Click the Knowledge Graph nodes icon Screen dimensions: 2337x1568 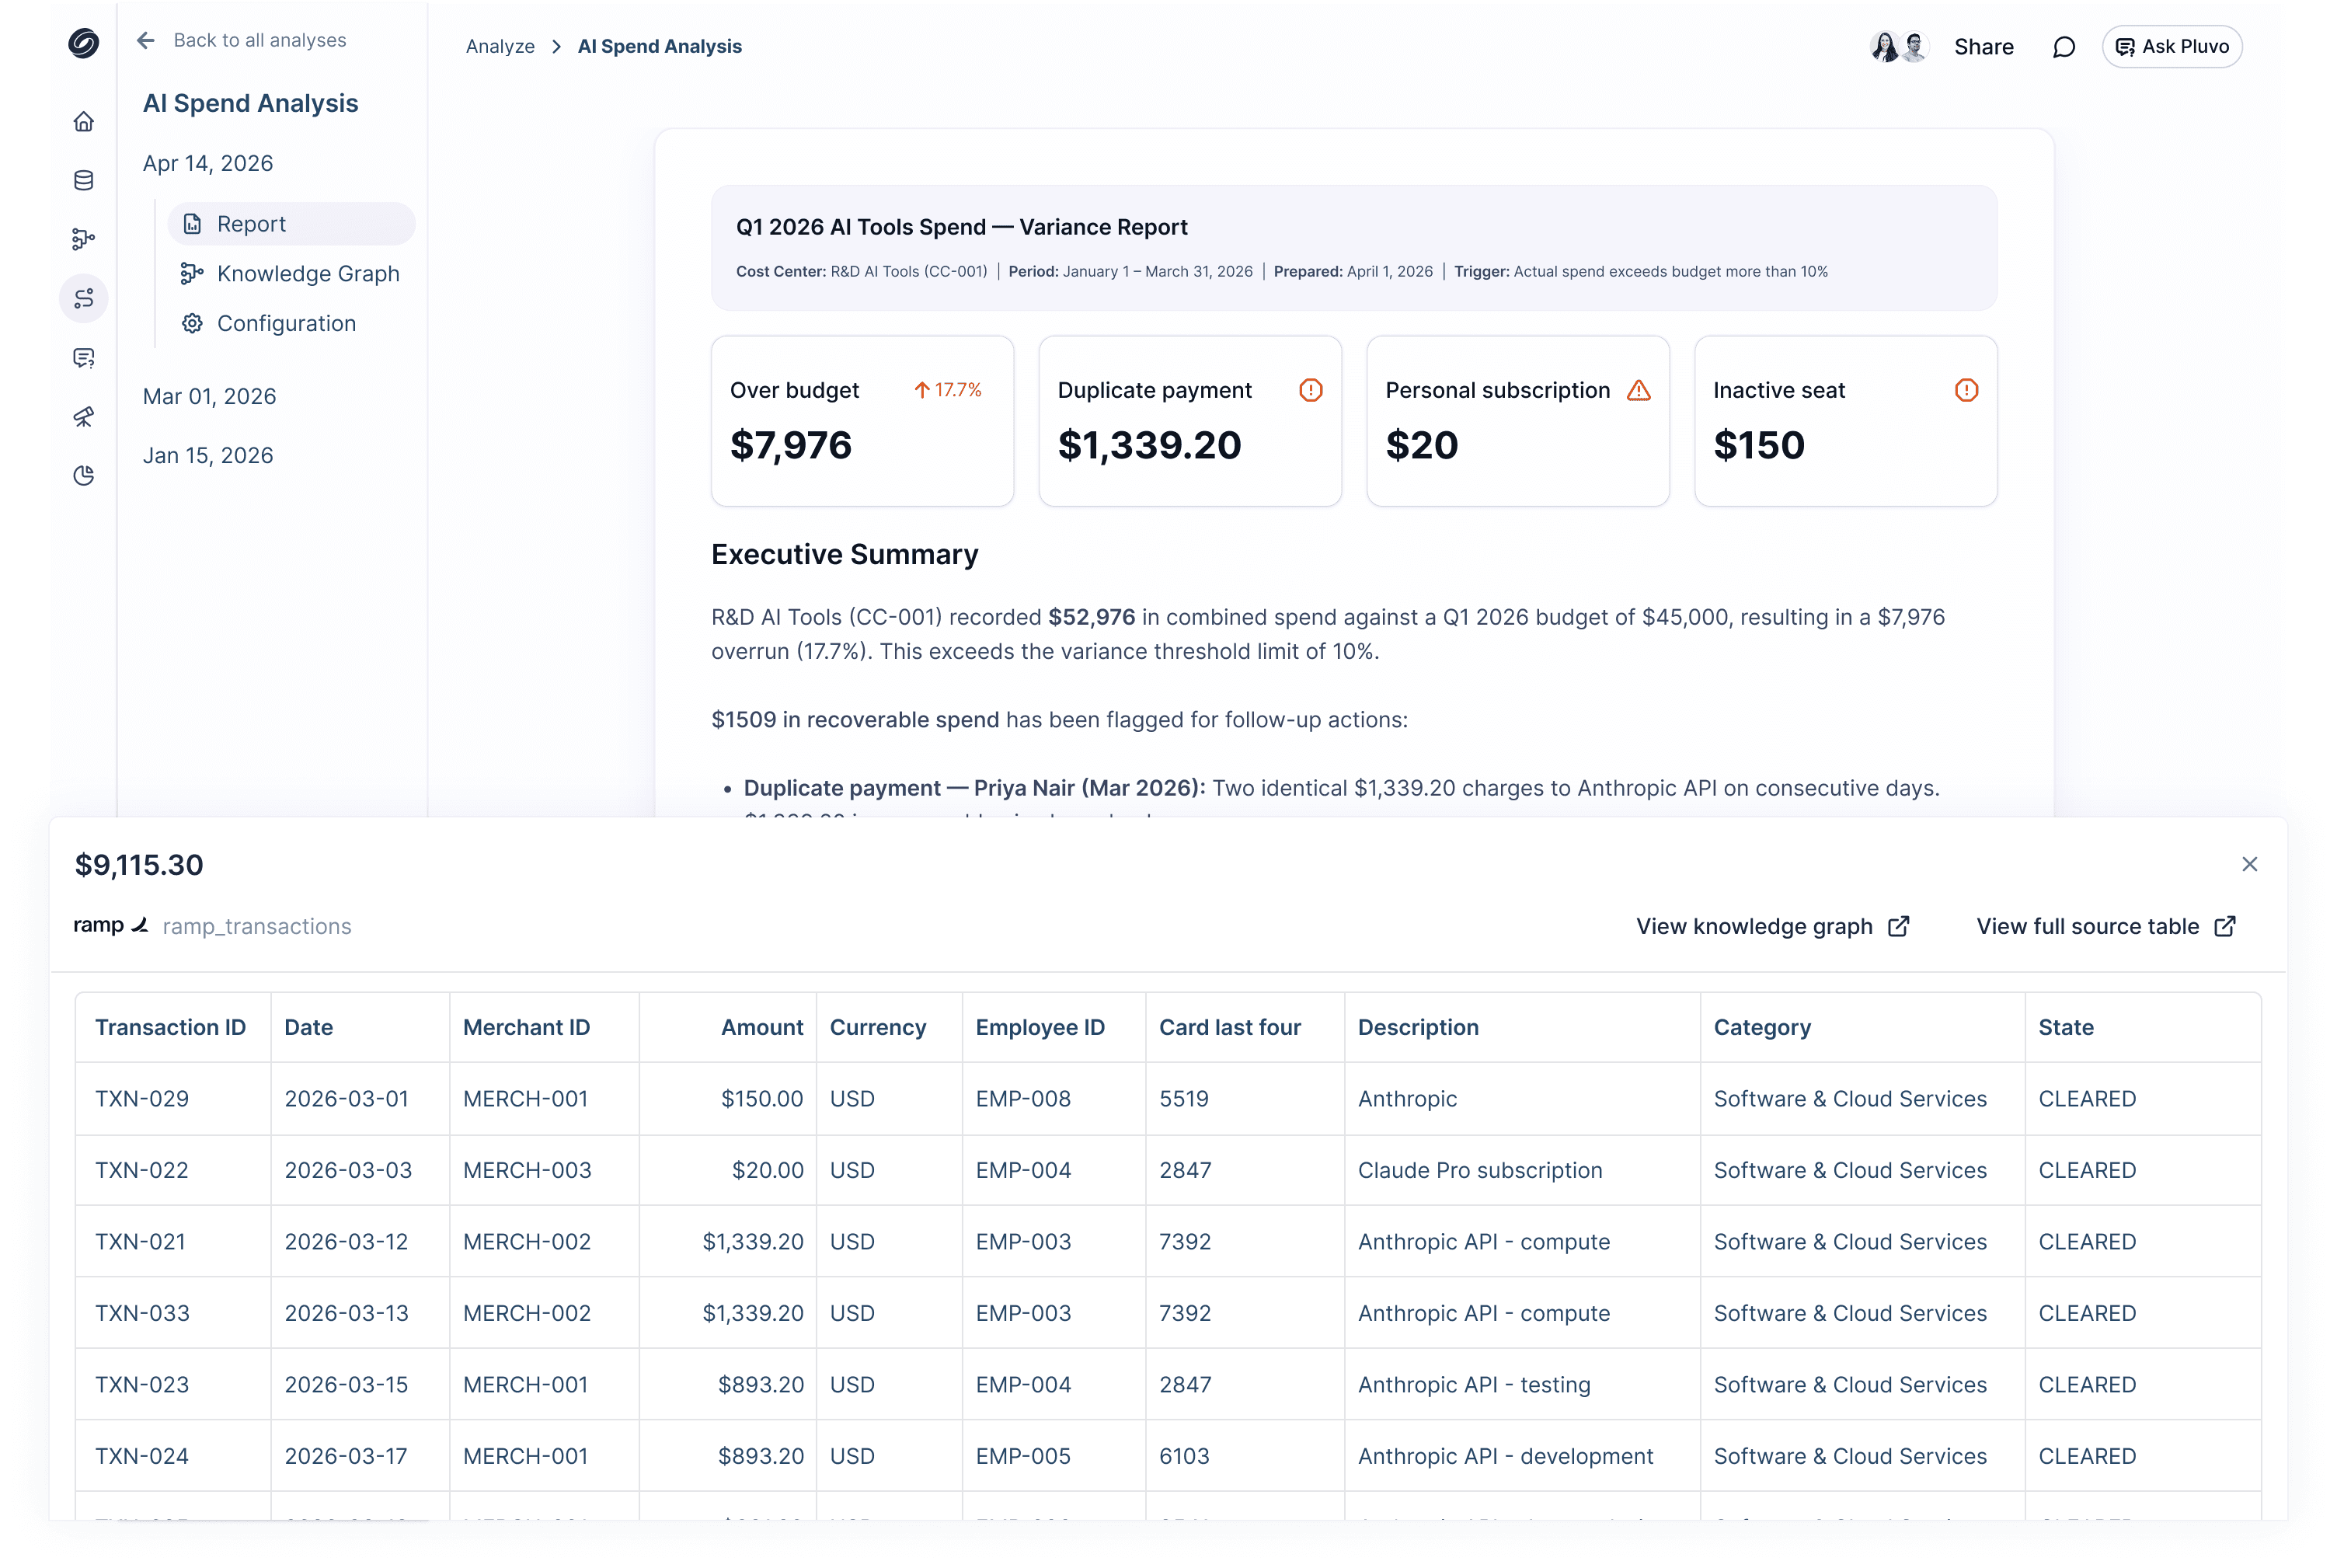coord(192,273)
